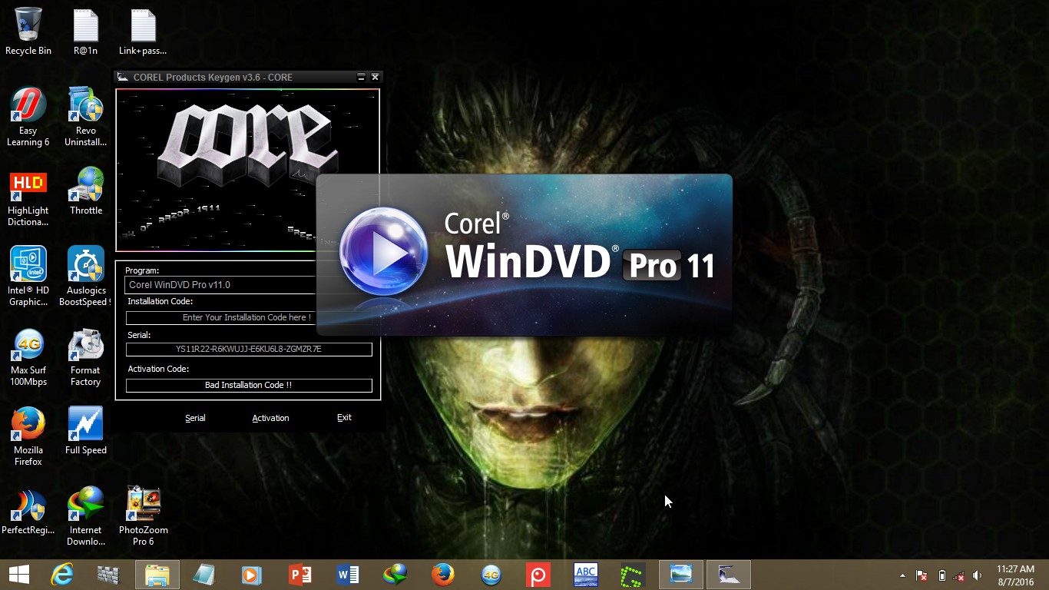Open Max Surf 100Mbps
The image size is (1049, 590).
click(x=28, y=347)
